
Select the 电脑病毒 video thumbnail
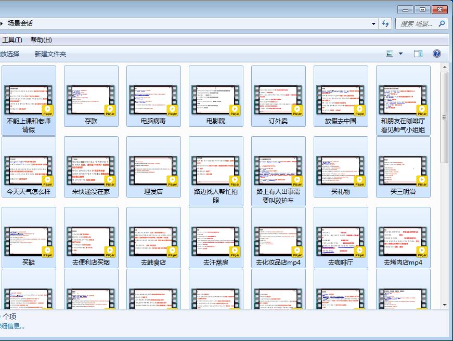pos(153,100)
